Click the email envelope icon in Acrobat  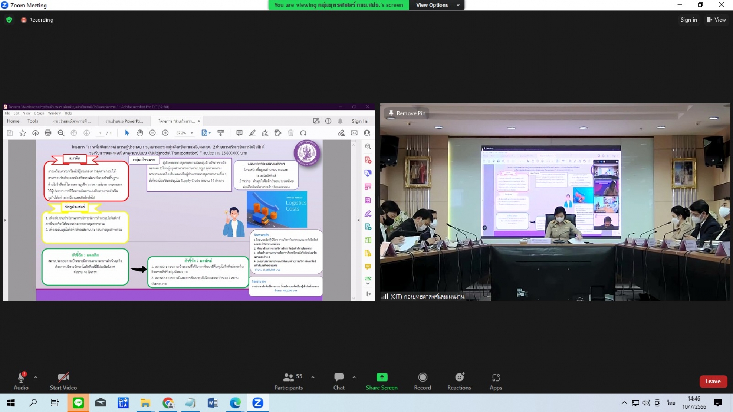click(354, 133)
